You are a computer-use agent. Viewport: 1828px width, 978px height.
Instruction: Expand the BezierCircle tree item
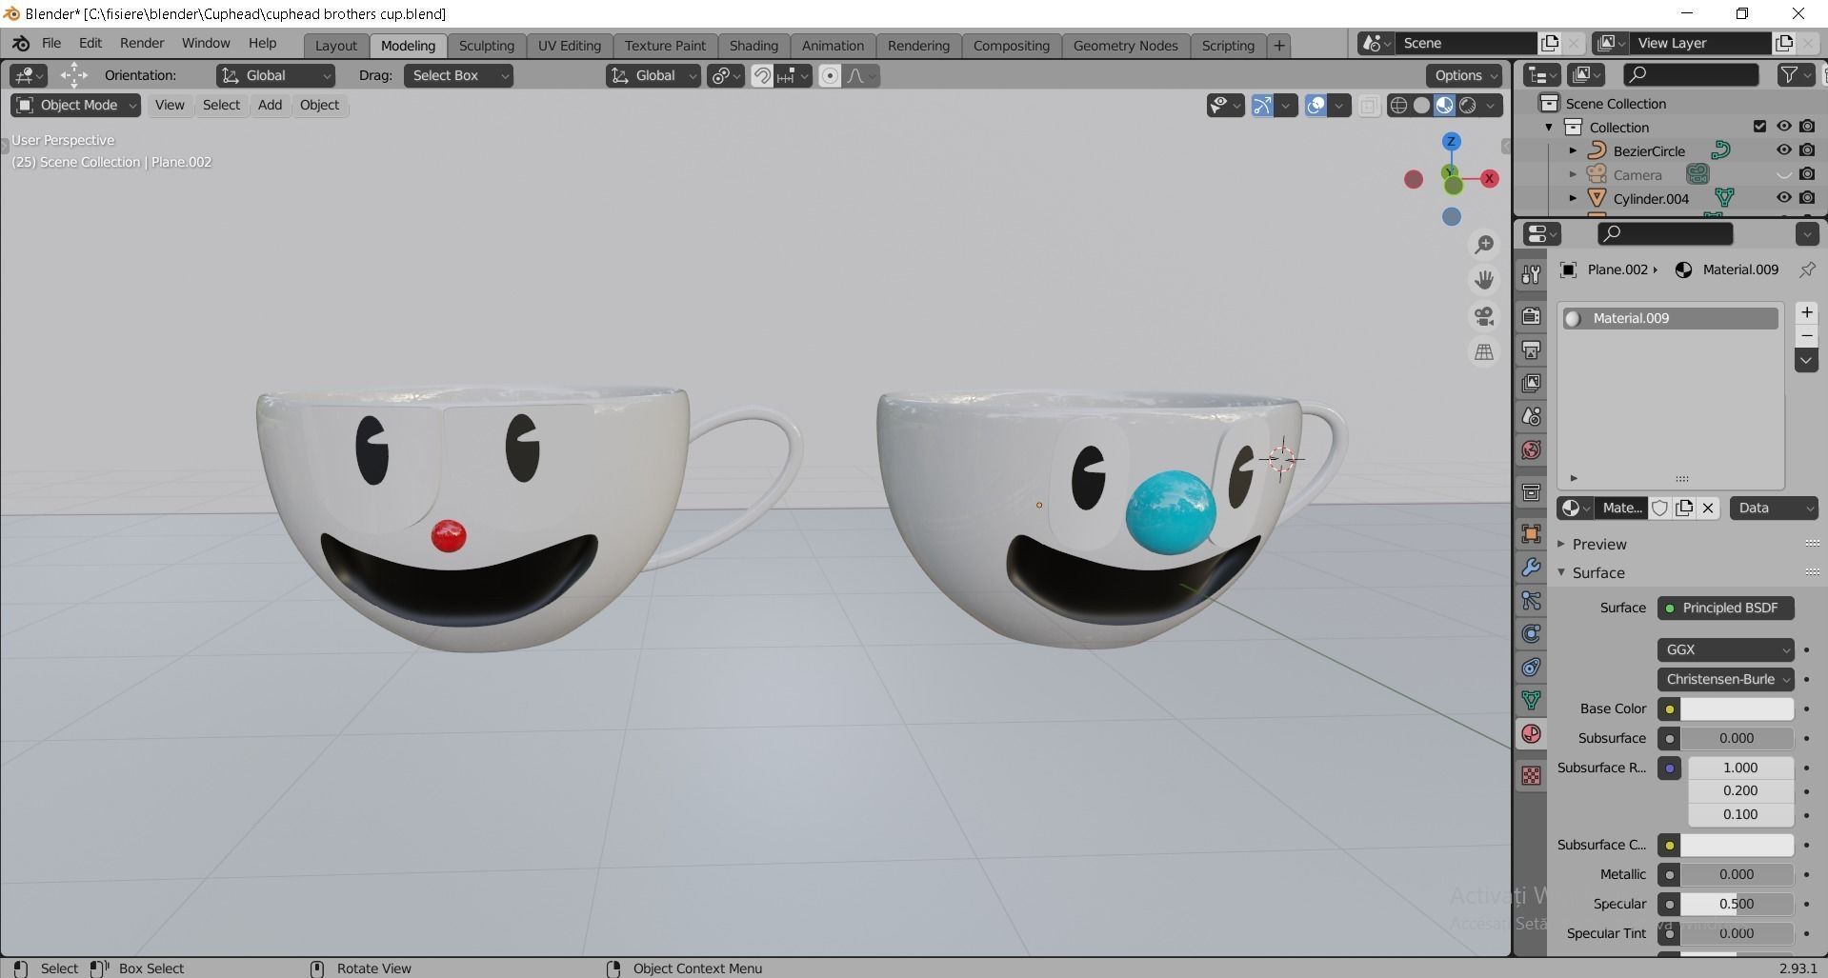click(1573, 150)
